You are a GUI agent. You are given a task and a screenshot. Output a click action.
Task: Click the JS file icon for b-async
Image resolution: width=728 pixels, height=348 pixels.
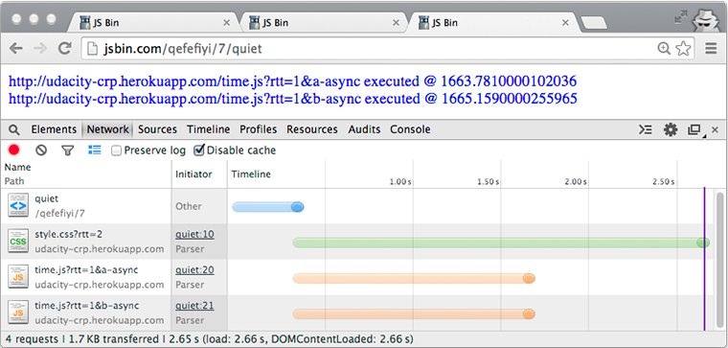18,313
